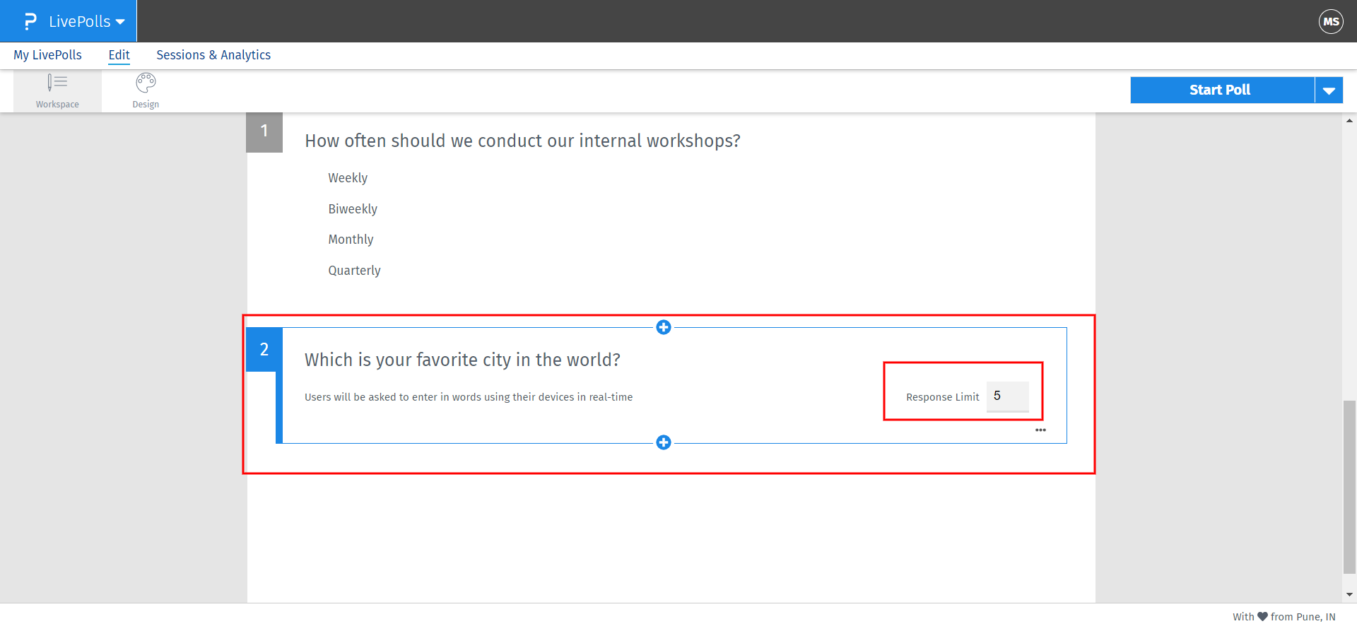Expand the Start Poll dropdown arrow

(x=1329, y=90)
